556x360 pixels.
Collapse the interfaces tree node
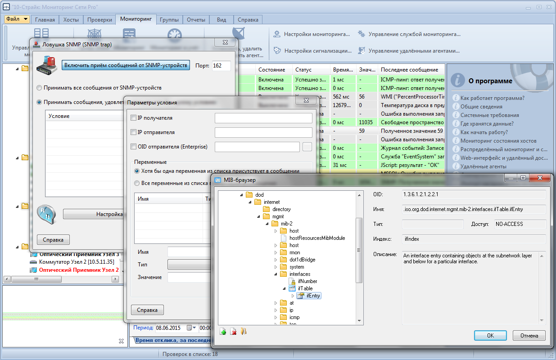pos(276,274)
